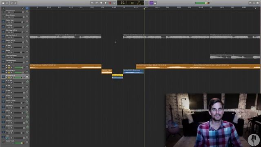Open the Media Browser button
Viewport: 261px width, 147px height.
pyautogui.click(x=258, y=3)
